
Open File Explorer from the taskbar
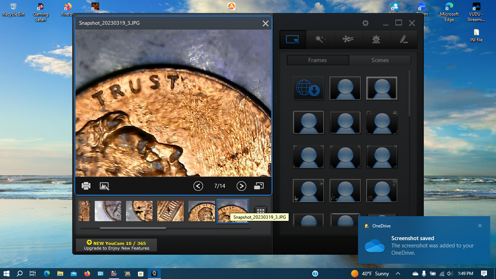60,274
